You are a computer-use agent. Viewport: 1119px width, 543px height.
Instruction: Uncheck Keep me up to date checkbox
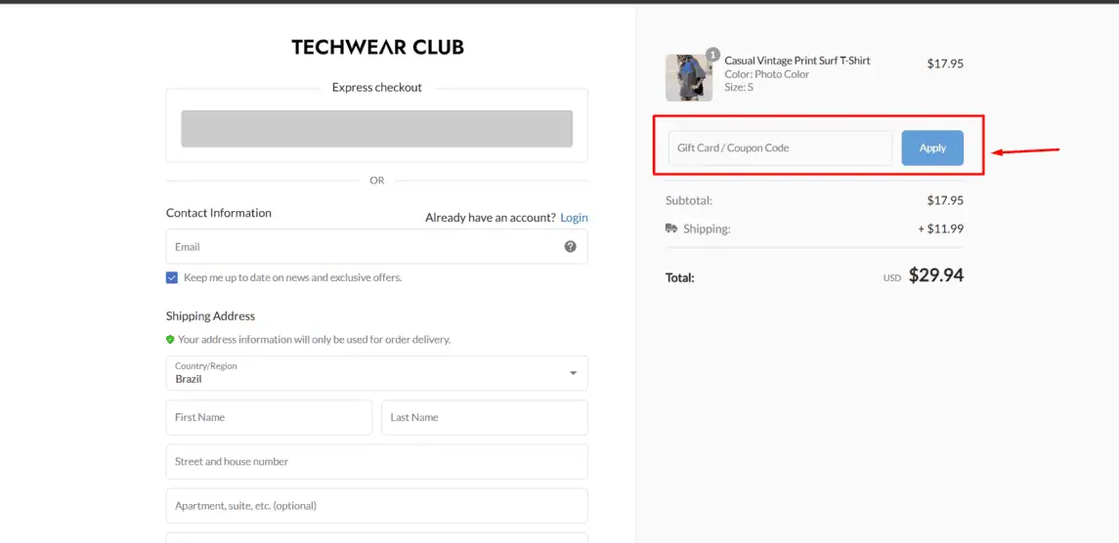click(x=172, y=277)
